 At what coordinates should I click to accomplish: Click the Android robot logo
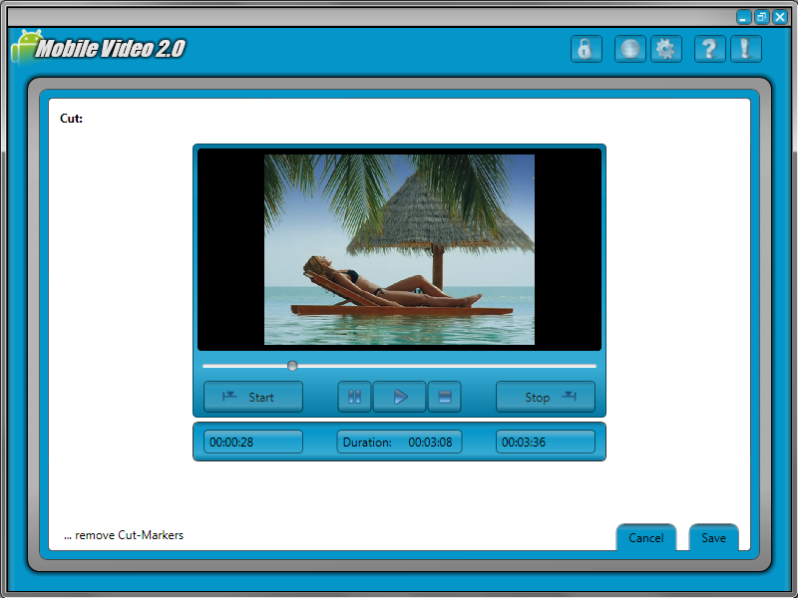(x=24, y=46)
